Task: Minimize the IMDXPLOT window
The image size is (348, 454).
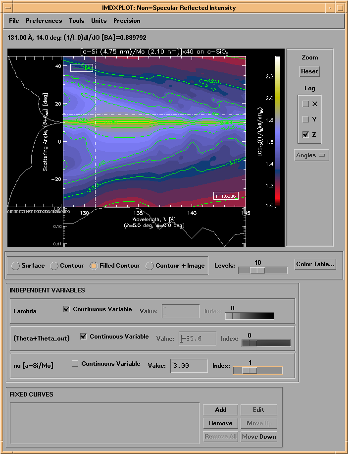Action: [x=330, y=8]
